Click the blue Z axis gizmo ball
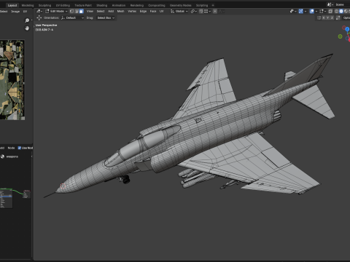 click(347, 29)
